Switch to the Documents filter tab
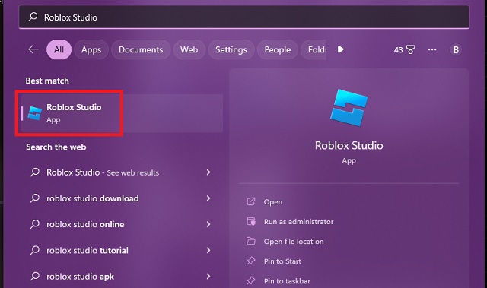The height and width of the screenshot is (288, 487). point(141,49)
